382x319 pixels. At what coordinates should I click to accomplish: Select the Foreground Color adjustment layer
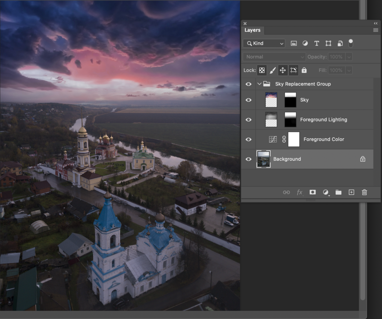pos(324,139)
